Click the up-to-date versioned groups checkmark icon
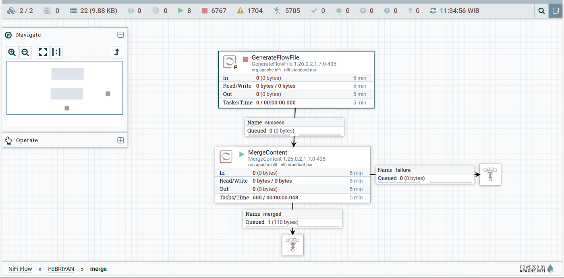This screenshot has height=278, width=564. tap(314, 11)
